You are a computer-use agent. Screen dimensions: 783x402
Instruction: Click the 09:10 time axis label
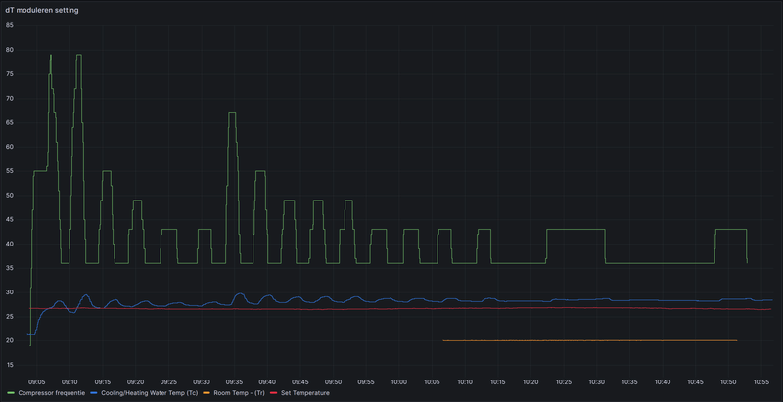pos(69,382)
